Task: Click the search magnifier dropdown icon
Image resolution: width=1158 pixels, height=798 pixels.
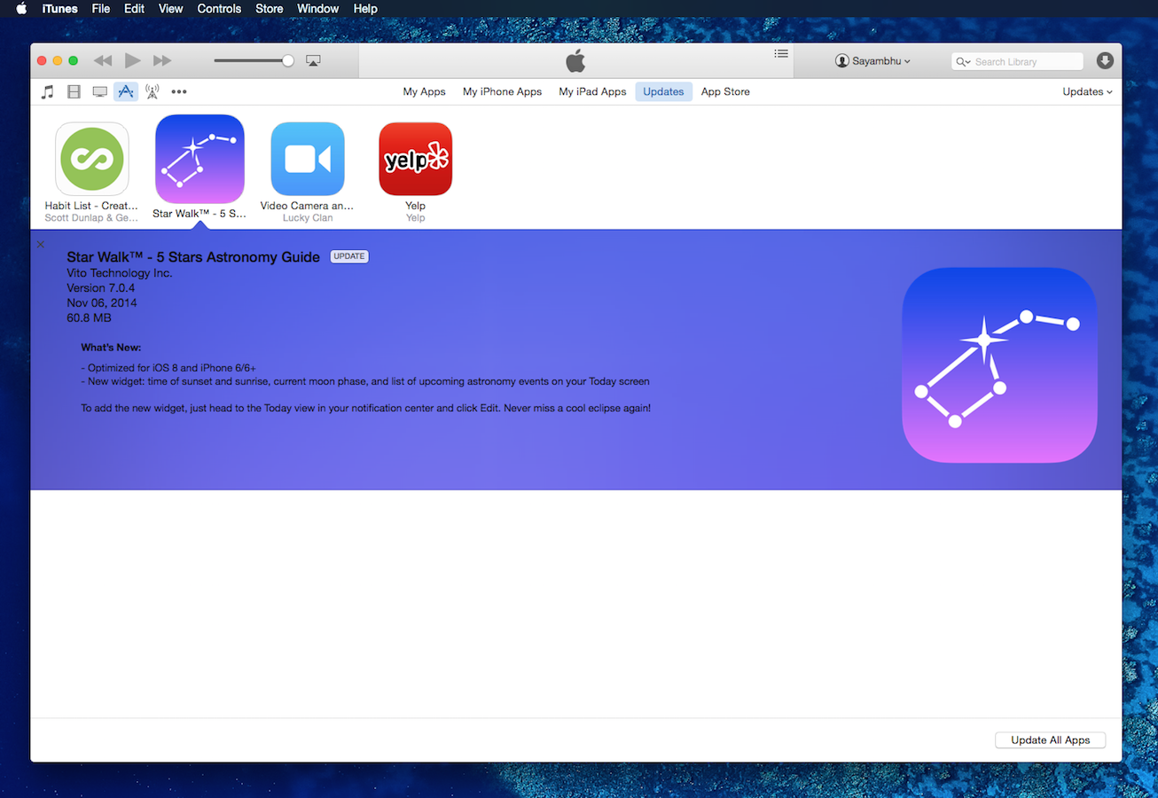Action: pos(963,62)
